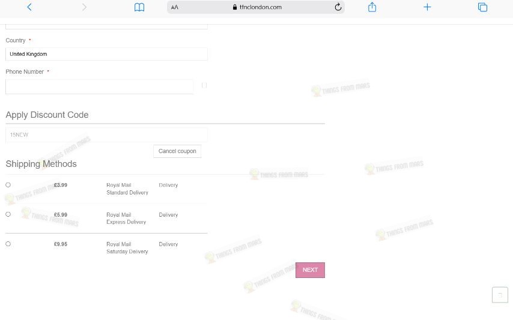
Task: Click the tfnclondon.com address bar
Action: (256, 7)
